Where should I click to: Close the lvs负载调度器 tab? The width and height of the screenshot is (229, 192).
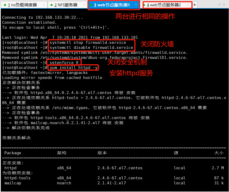point(44,5)
